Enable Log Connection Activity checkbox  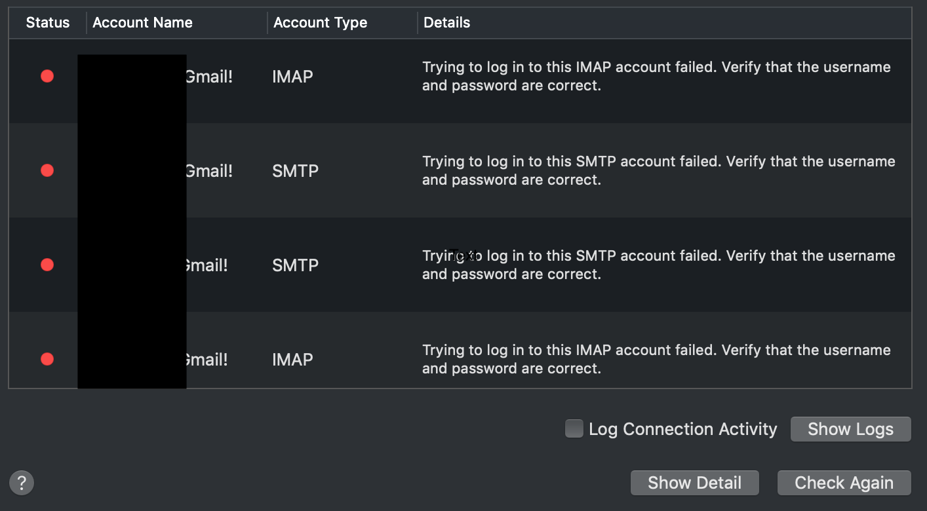[x=574, y=429]
